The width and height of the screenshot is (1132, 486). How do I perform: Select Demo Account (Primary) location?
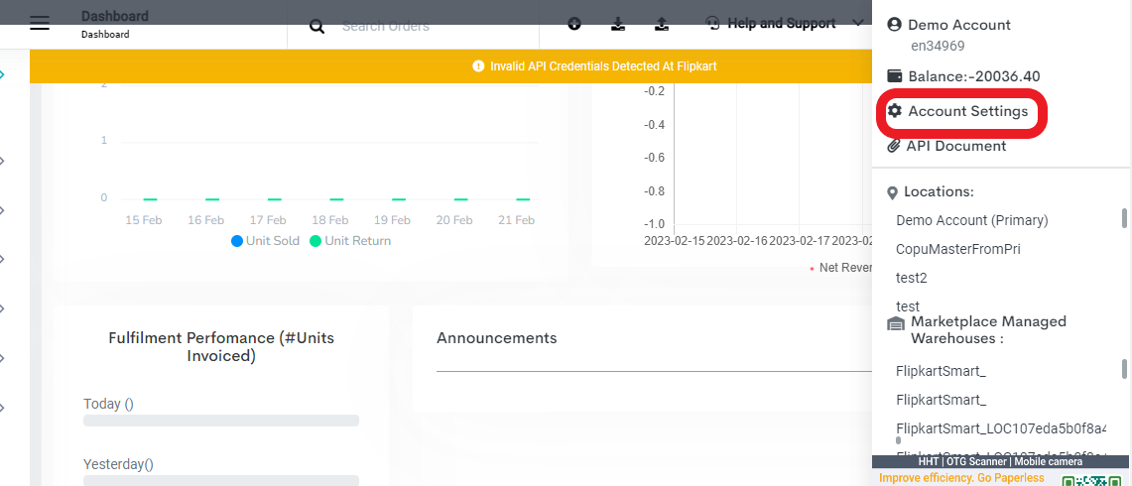(971, 220)
